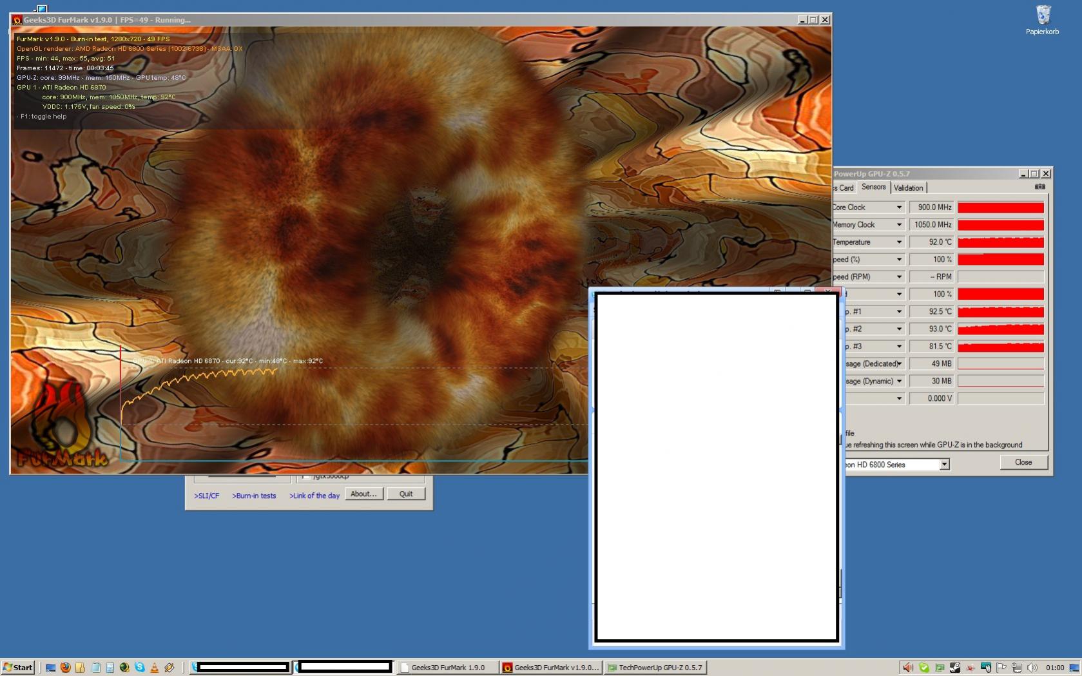Open the Action Center flag tray icon
This screenshot has width=1082, height=676.
click(1001, 668)
